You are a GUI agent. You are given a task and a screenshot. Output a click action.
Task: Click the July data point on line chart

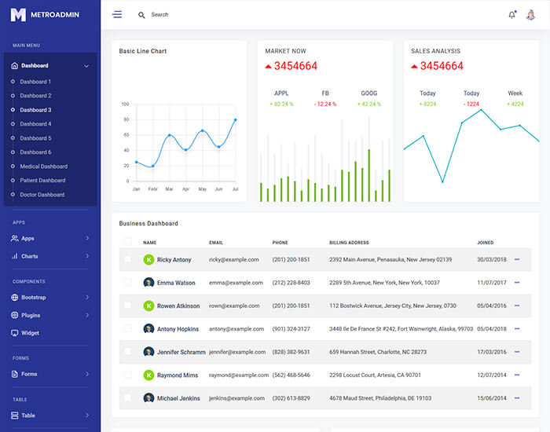click(x=235, y=120)
